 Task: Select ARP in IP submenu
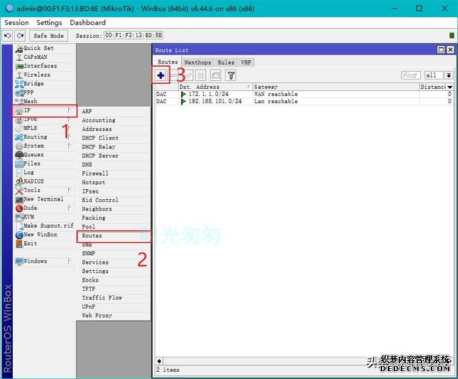coord(114,111)
